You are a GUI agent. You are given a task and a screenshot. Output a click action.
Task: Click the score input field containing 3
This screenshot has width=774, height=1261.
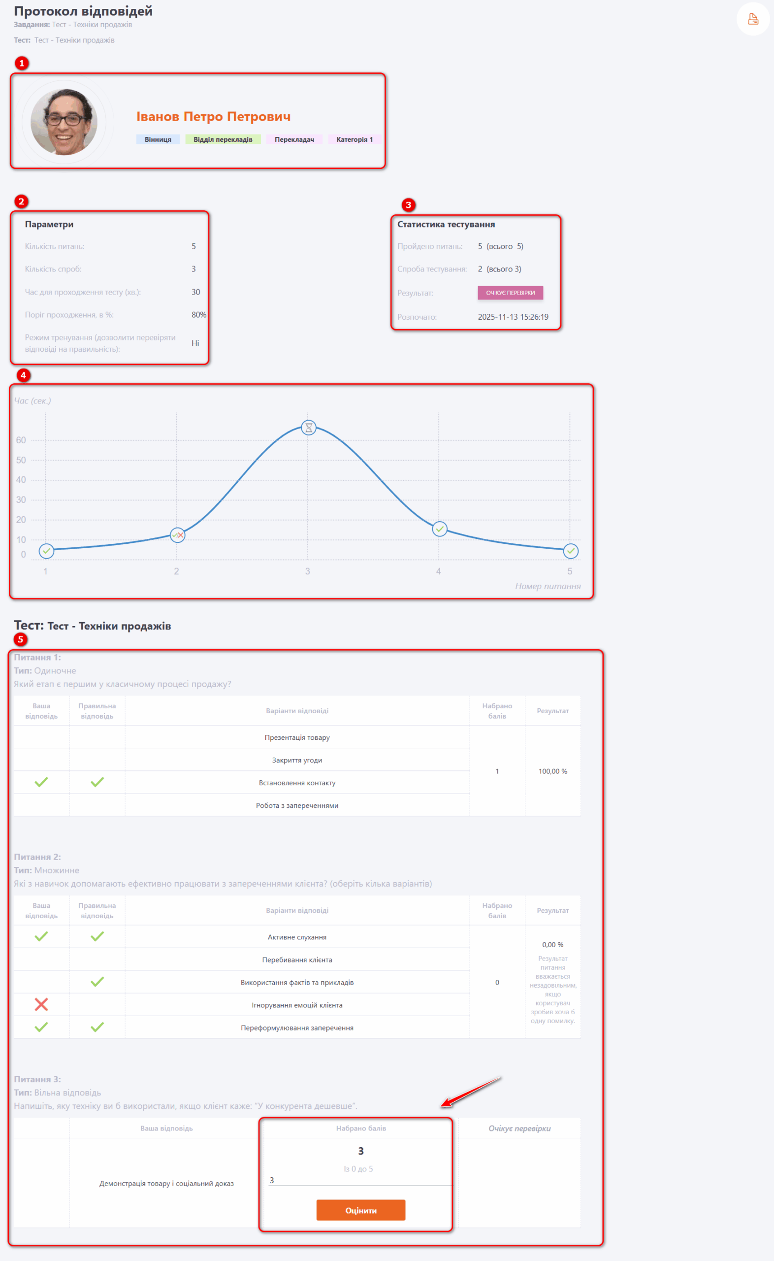(359, 1180)
